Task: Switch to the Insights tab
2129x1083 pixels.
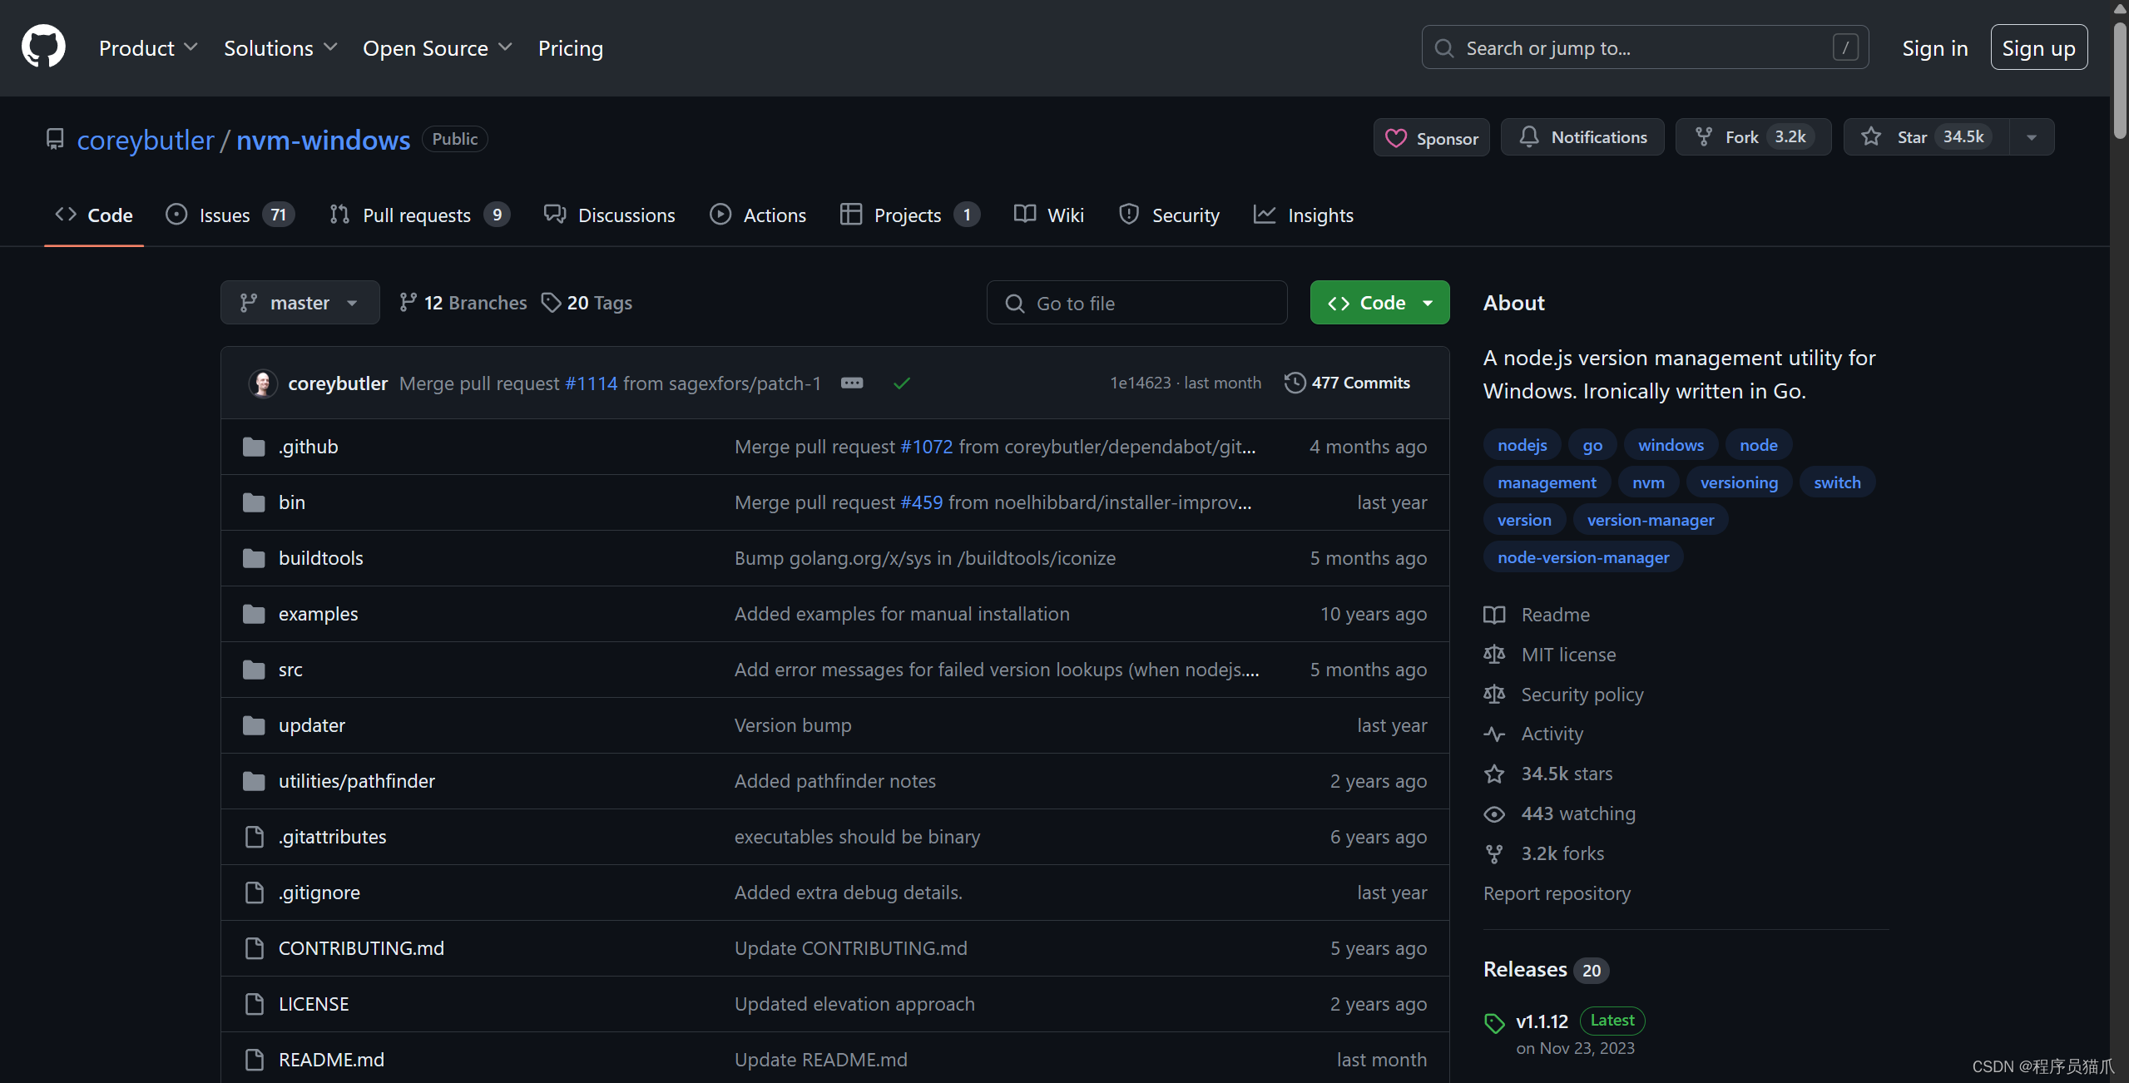Action: pos(1304,215)
